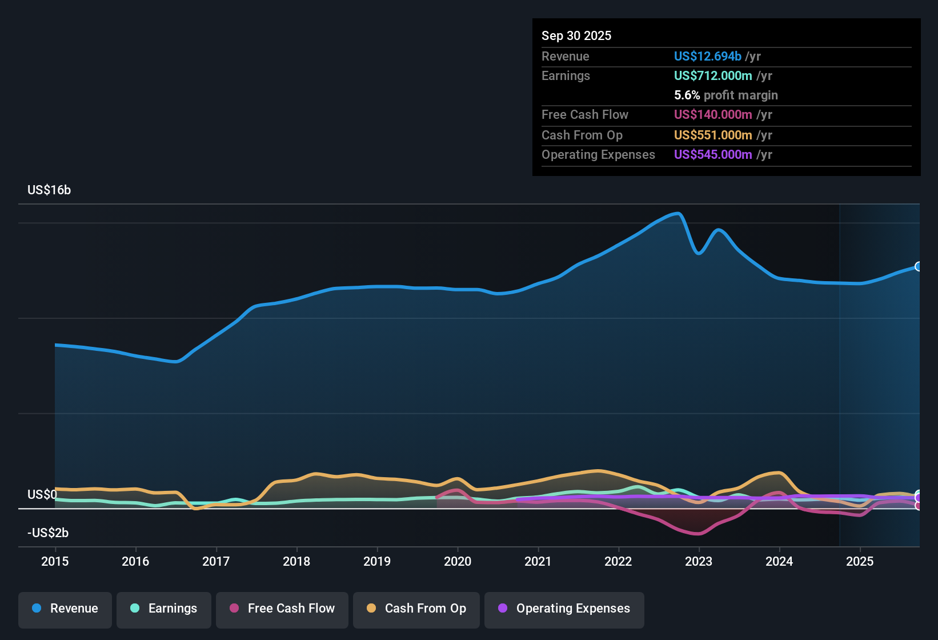Select the Revenue data point marker on chart edge
The width and height of the screenshot is (938, 640).
tap(919, 266)
